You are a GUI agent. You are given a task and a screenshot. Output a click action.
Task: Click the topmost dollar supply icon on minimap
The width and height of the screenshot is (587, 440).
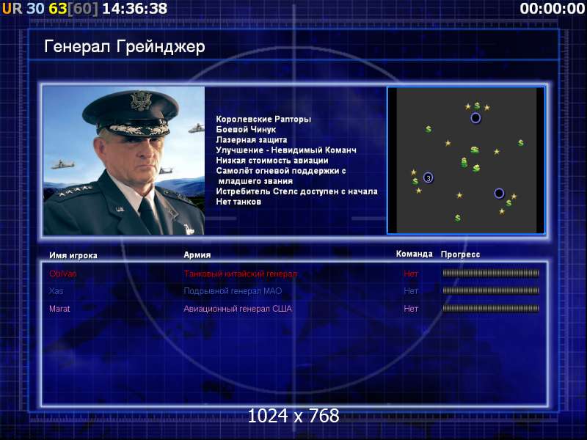pos(477,106)
